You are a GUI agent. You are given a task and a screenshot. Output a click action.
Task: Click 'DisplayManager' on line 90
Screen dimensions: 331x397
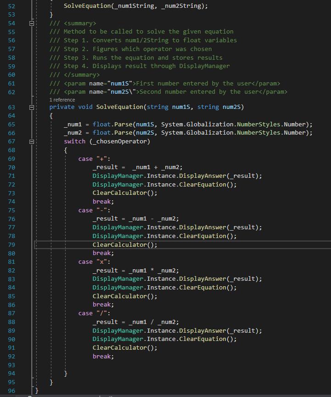(x=118, y=339)
